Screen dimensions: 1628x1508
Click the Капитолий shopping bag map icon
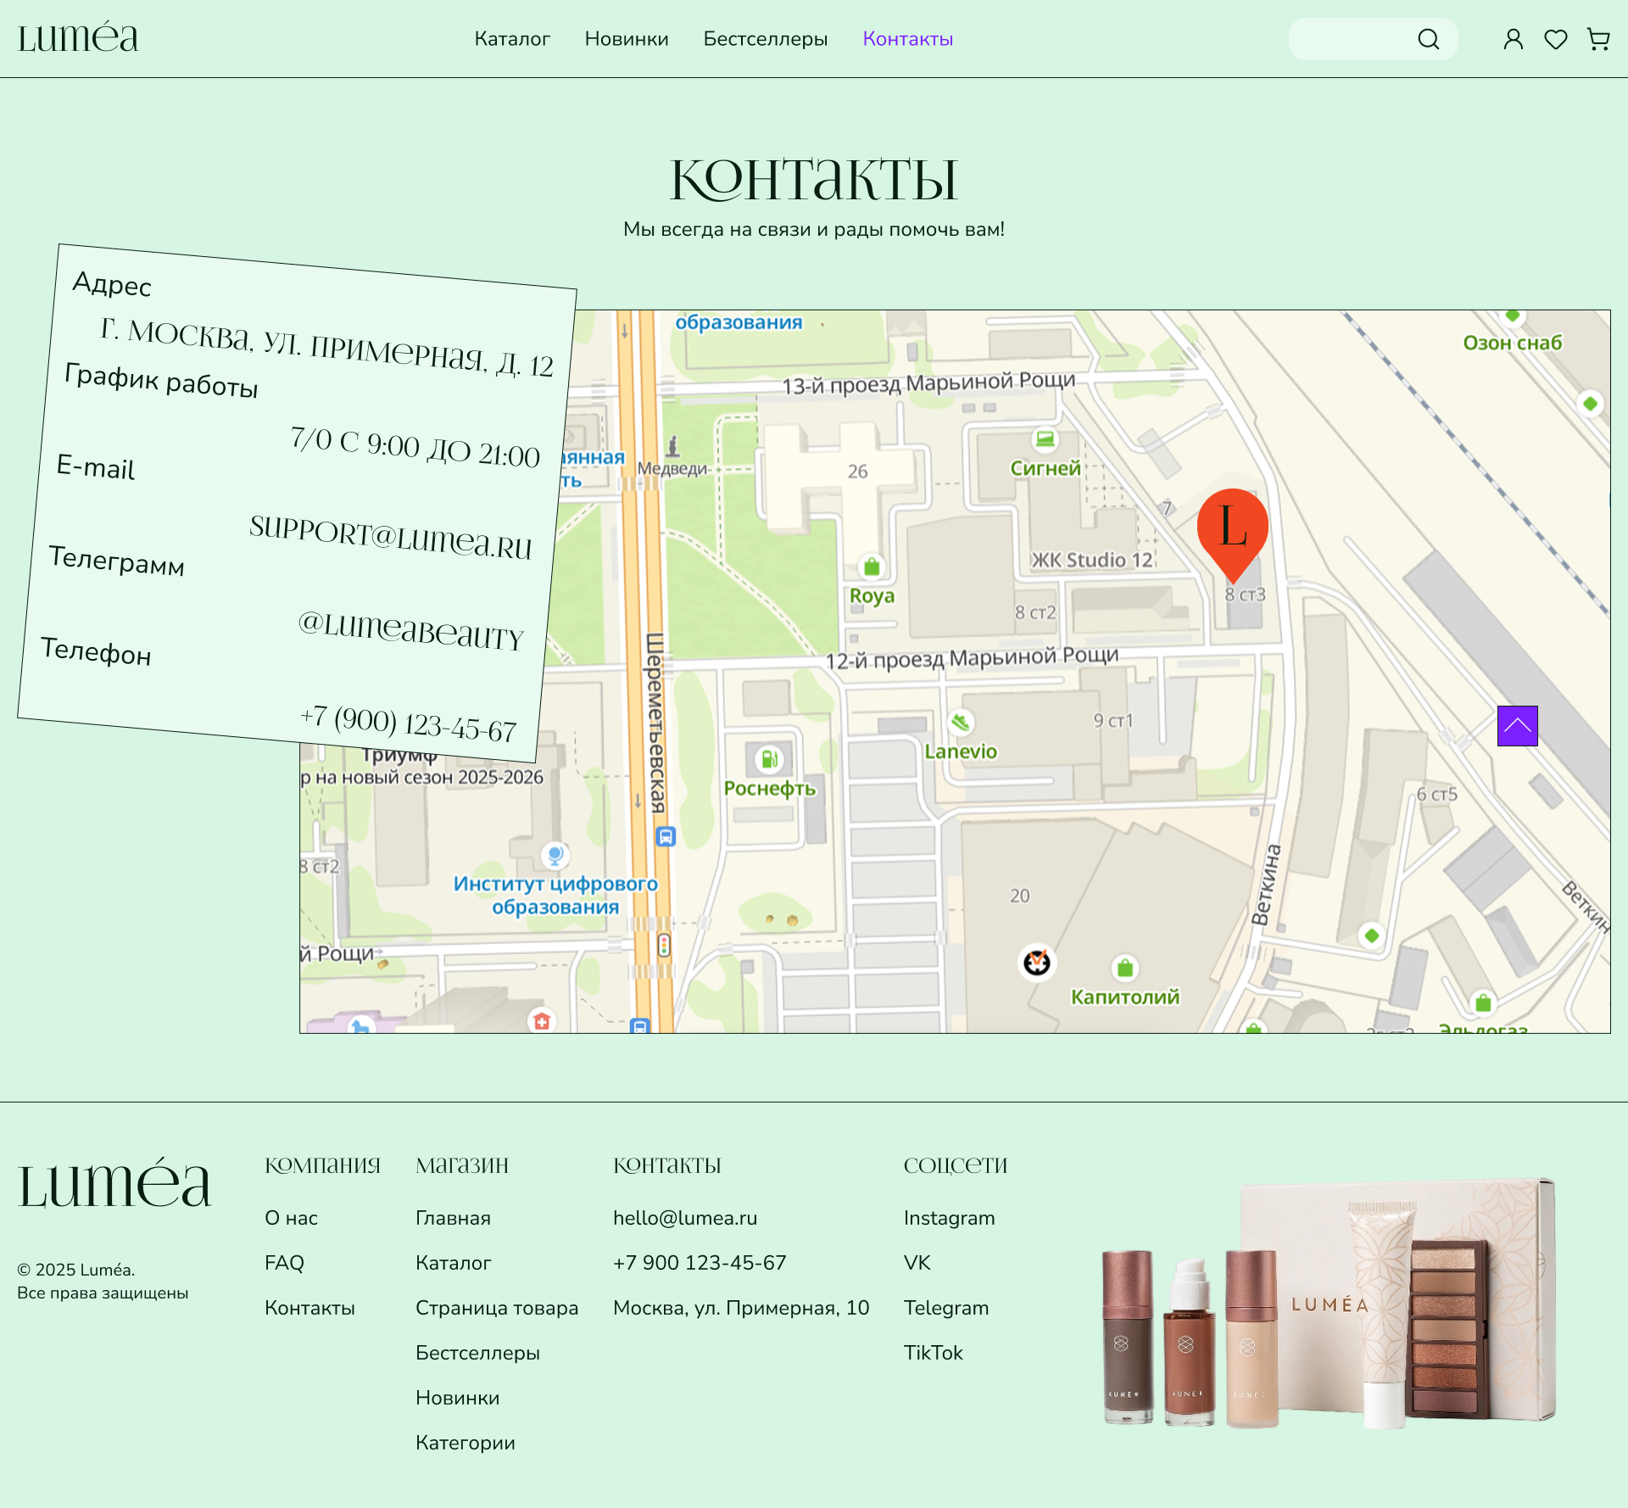[1124, 968]
